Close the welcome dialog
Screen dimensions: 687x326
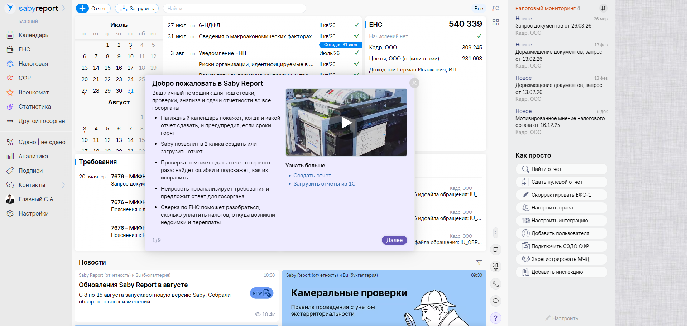(414, 83)
